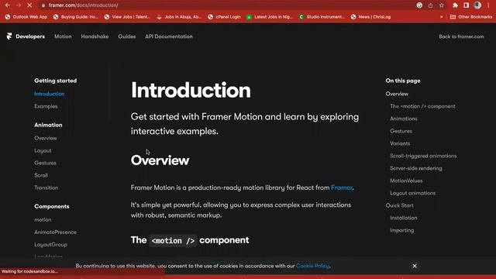Jump to Layout animations section
Screen dimensions: 496x279
tap(413, 193)
